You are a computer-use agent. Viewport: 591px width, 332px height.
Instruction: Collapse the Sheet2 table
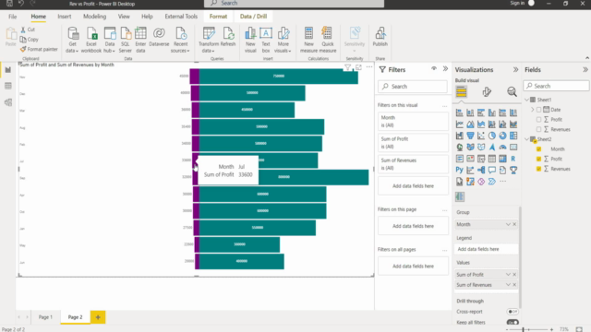[527, 139]
